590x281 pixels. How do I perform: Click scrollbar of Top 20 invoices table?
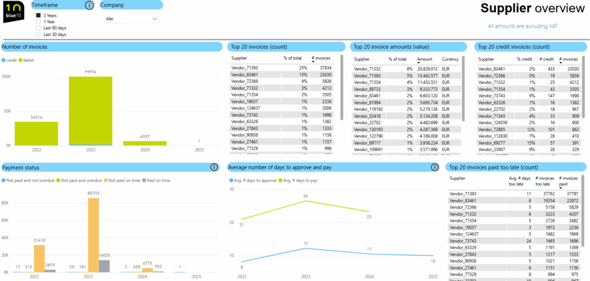[342, 86]
